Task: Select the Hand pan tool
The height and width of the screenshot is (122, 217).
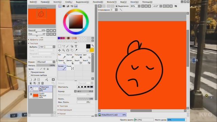Action: 72,50
